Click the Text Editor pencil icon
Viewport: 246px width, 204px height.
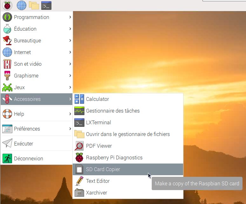point(79,181)
